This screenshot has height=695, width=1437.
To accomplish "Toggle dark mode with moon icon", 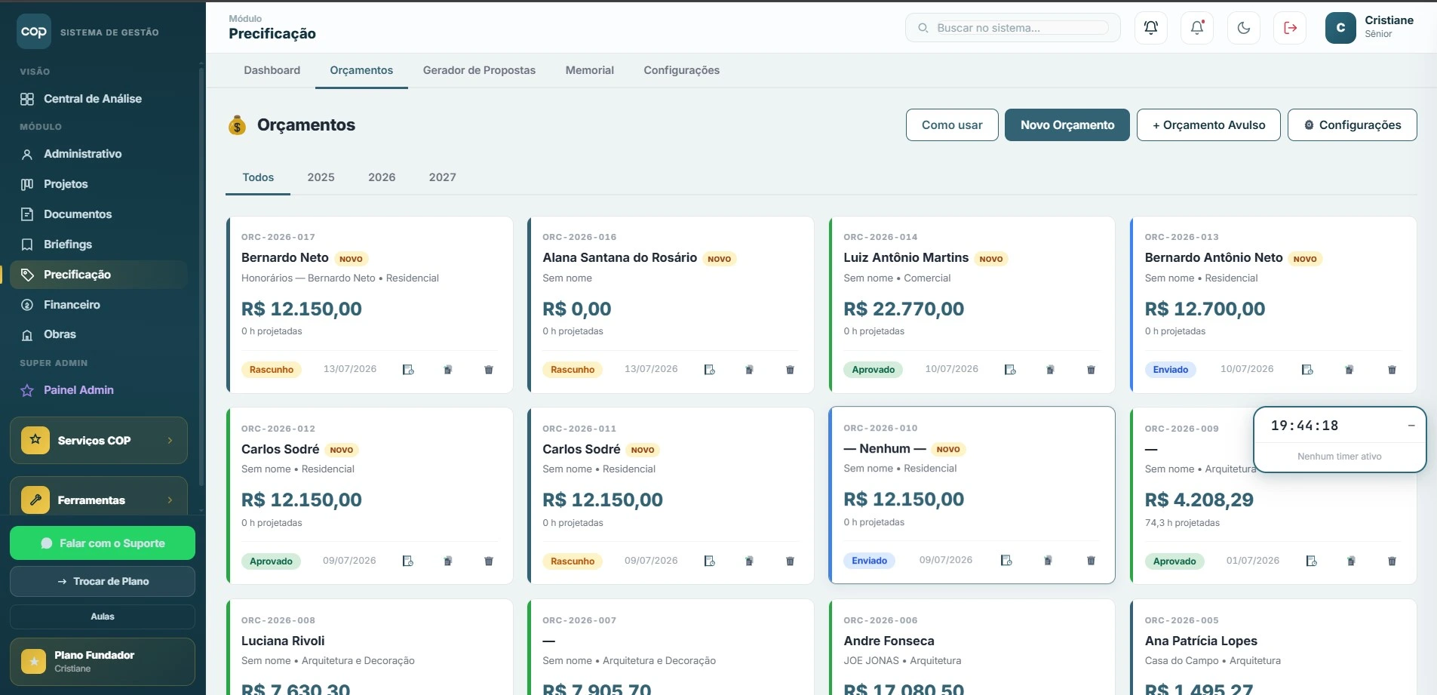I will coord(1244,28).
